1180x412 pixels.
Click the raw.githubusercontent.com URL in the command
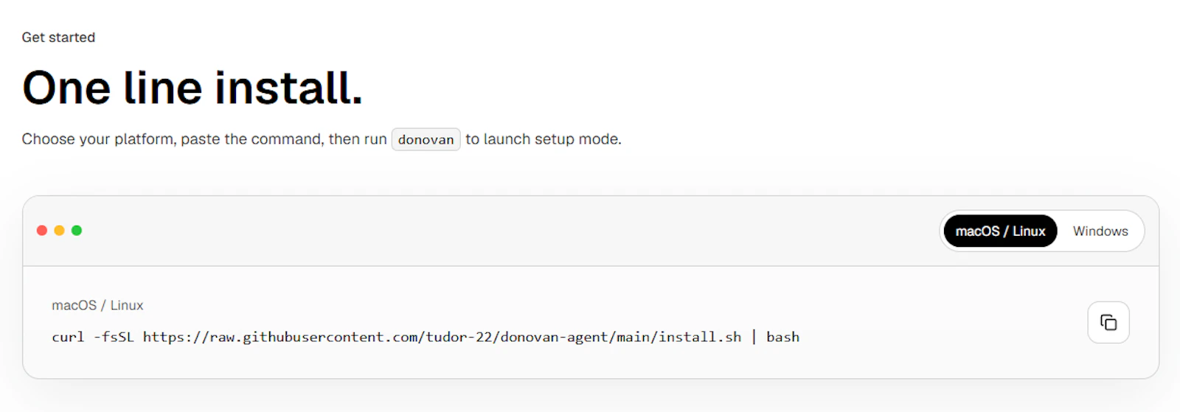(x=442, y=337)
